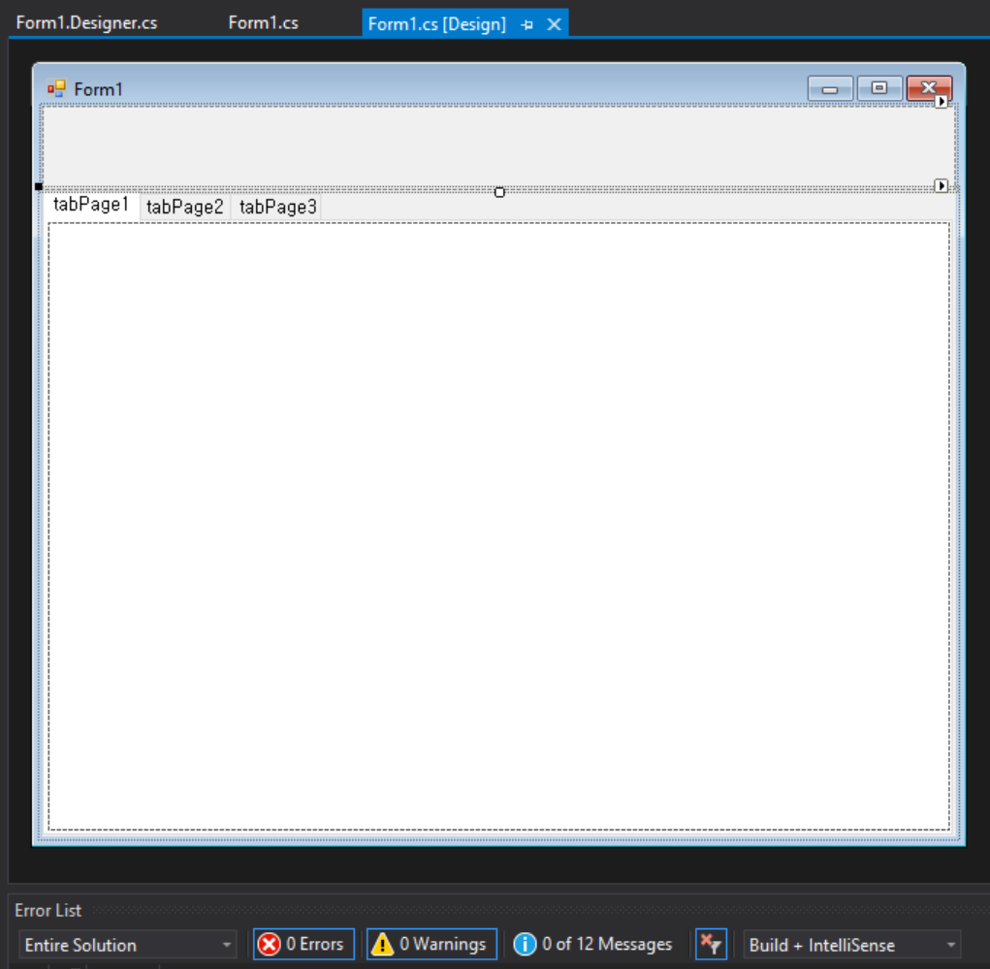Open the Build + IntelliSense dropdown
The height and width of the screenshot is (969, 990).
tap(851, 945)
